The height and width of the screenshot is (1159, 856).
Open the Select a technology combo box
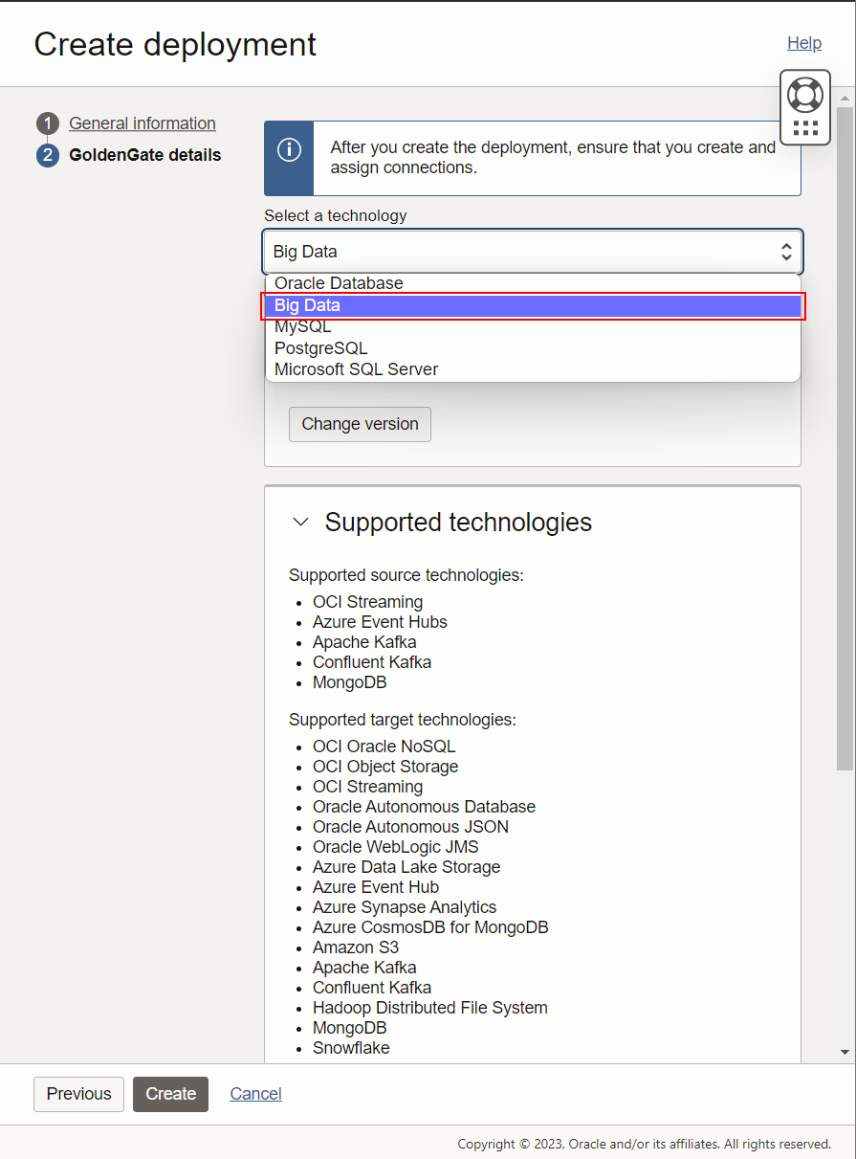click(x=533, y=251)
